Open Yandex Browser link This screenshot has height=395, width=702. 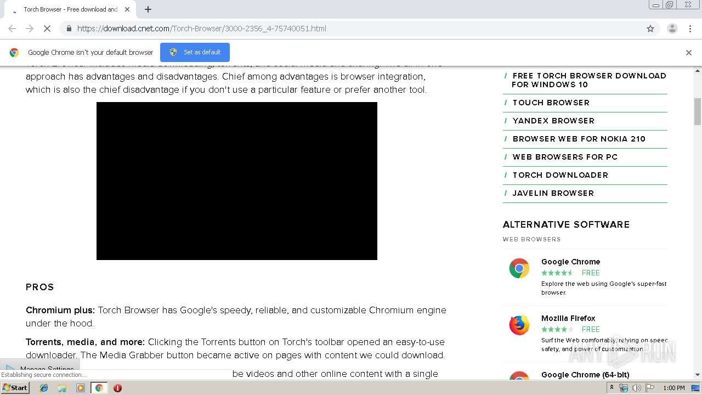[553, 121]
